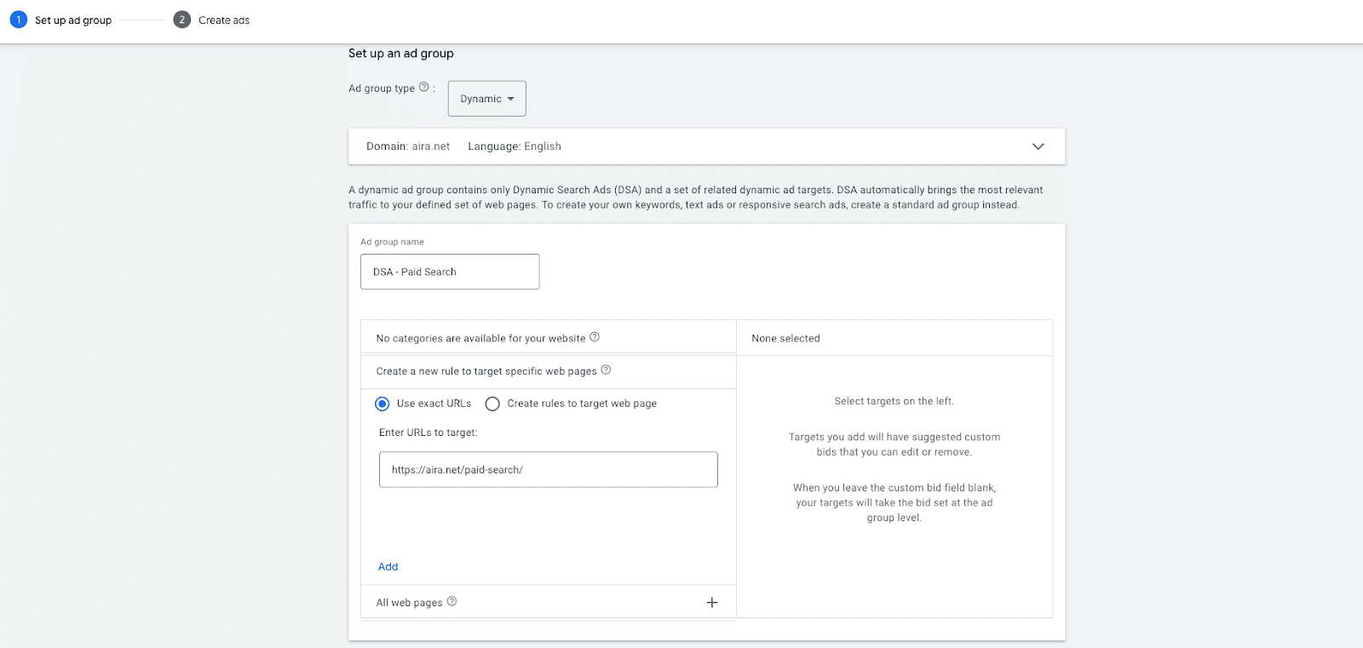Click the 'Set up an ad group' heading
This screenshot has width=1363, height=648.
click(x=401, y=53)
